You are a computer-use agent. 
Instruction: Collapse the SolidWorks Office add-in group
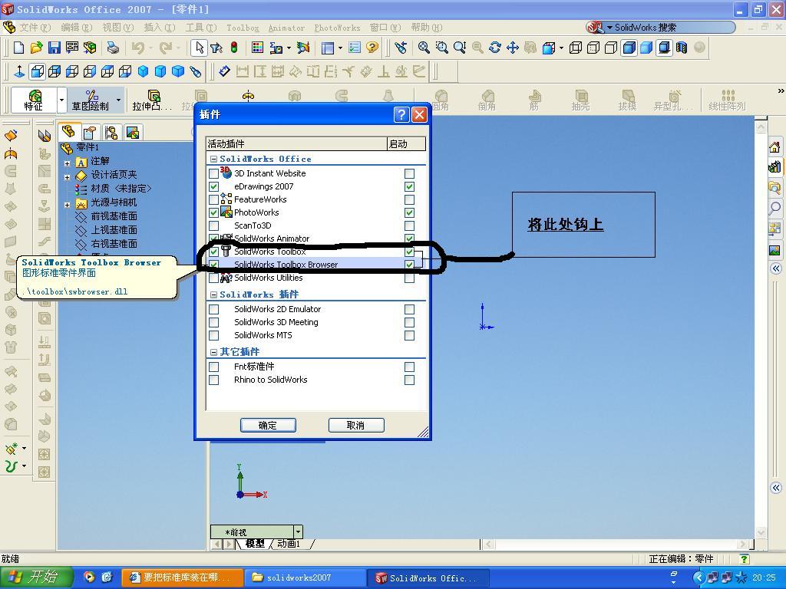(x=213, y=160)
